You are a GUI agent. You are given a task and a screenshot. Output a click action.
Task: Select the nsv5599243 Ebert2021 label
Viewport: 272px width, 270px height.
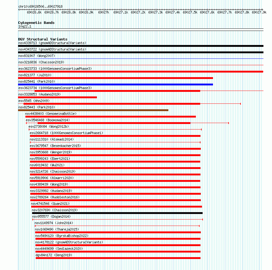(50, 159)
